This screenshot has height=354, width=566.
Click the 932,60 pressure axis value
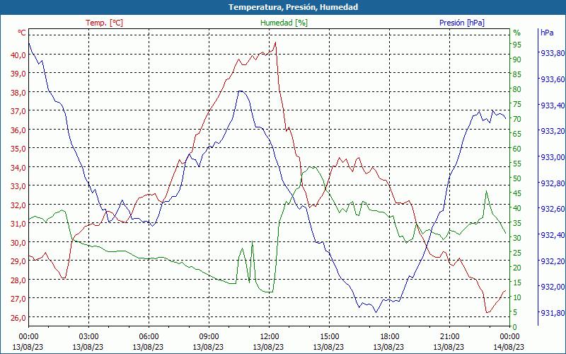553,209
